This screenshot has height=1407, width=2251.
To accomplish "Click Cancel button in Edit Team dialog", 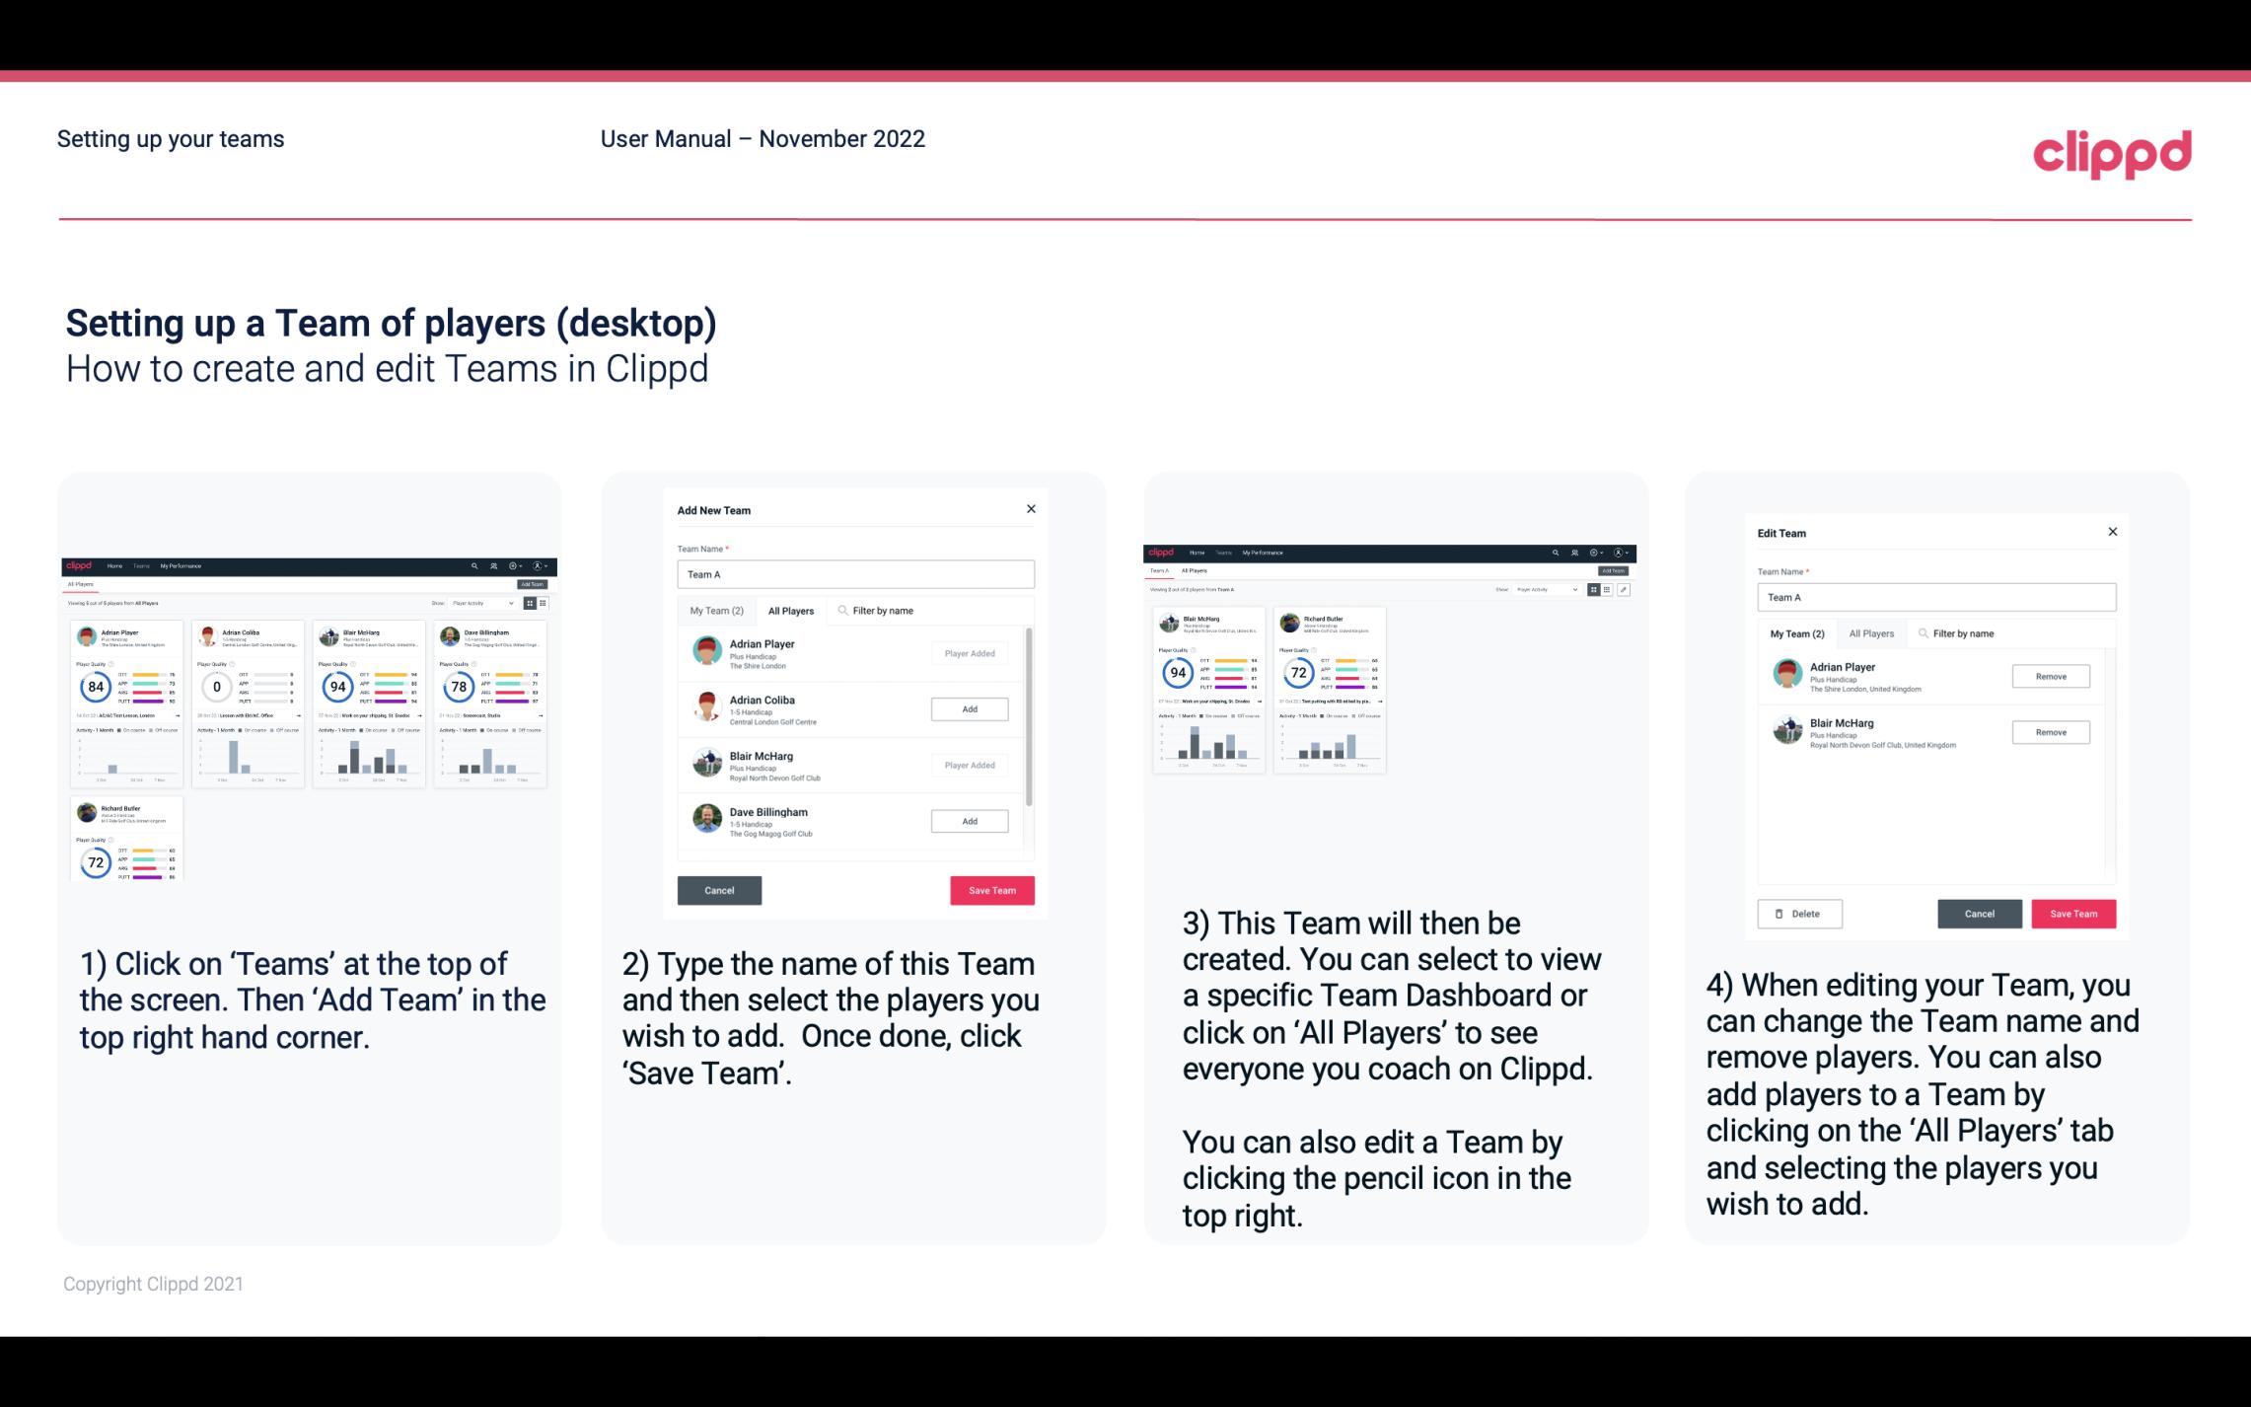I will point(1979,913).
